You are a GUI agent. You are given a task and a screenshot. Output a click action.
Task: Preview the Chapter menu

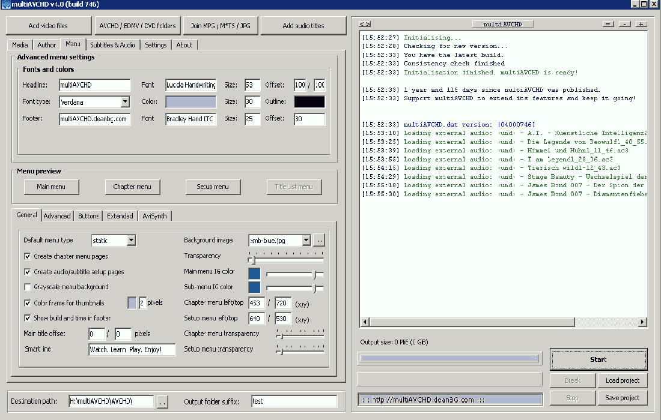[x=132, y=187]
